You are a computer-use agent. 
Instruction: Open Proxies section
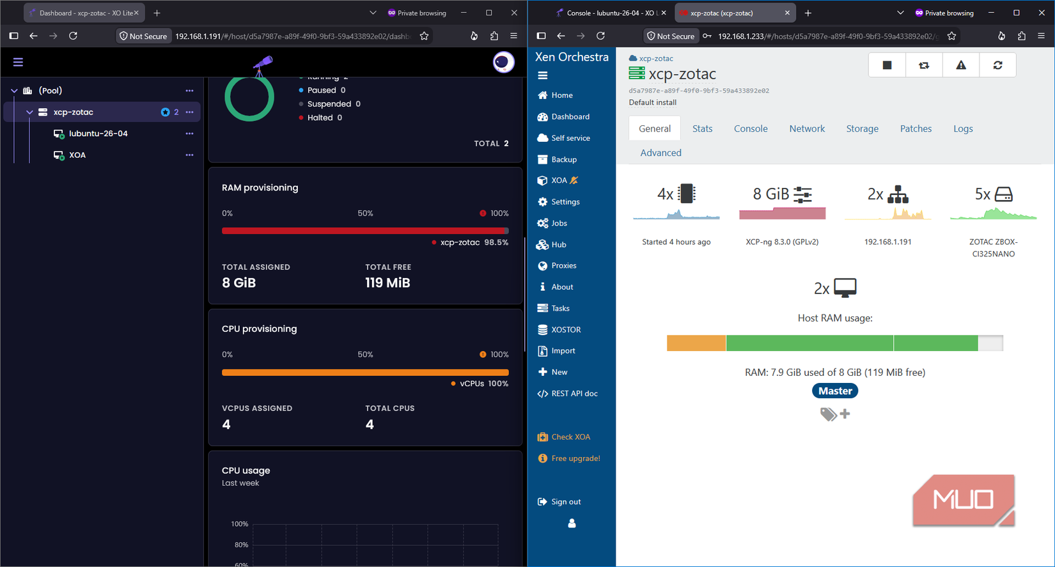[557, 266]
